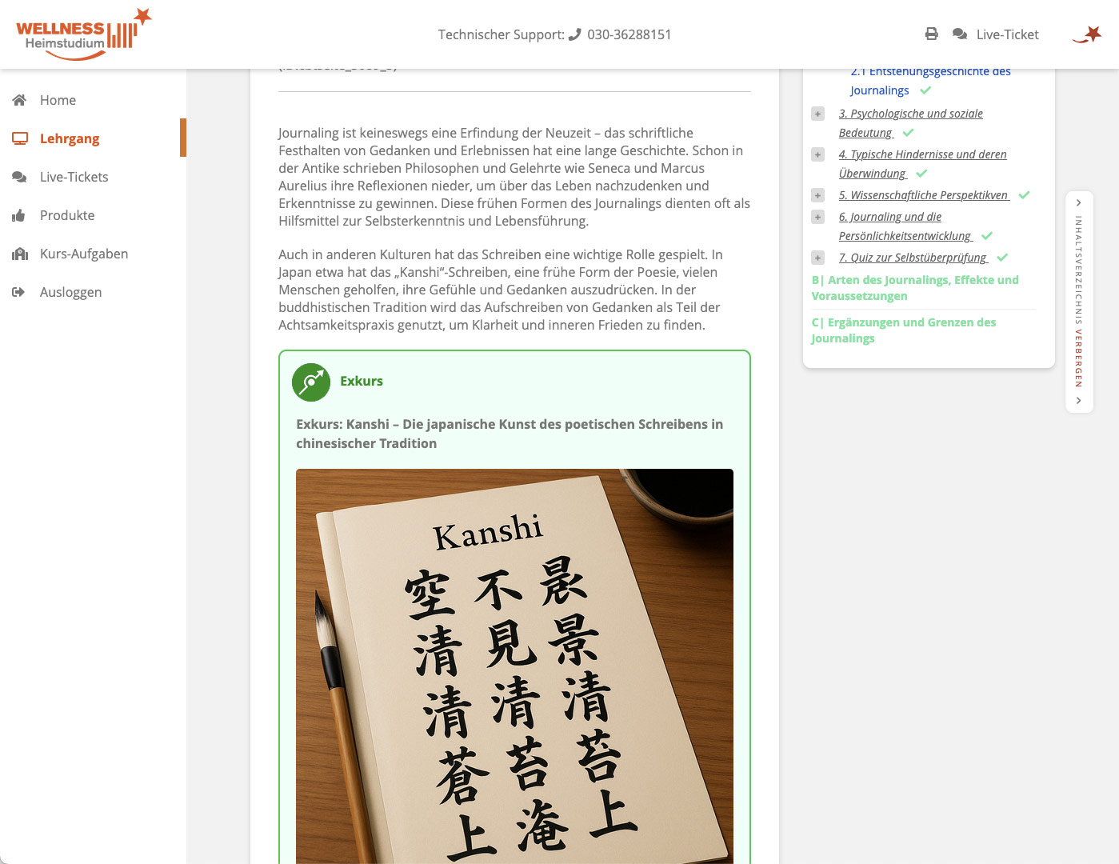The image size is (1119, 864).
Task: Click the Kanshi calligraphy image
Action: (x=514, y=666)
